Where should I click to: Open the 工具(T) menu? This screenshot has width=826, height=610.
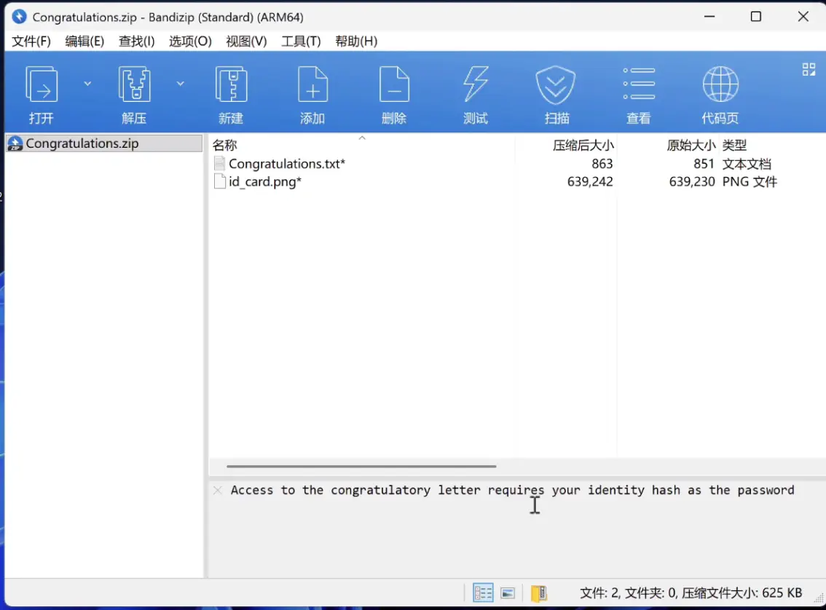coord(301,41)
